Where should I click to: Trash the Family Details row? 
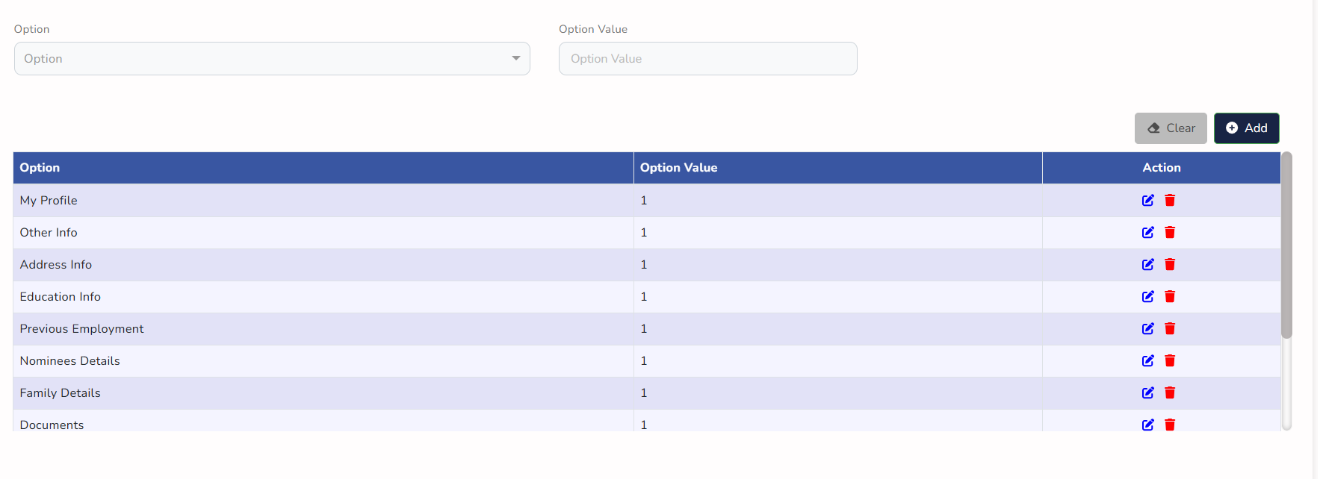tap(1170, 392)
